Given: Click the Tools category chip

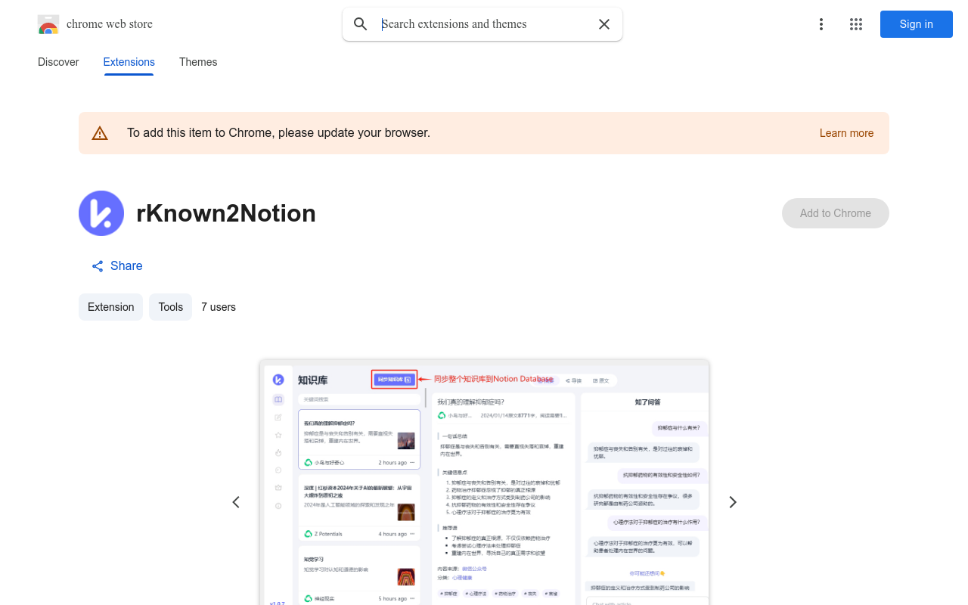Looking at the screenshot, I should 170,307.
